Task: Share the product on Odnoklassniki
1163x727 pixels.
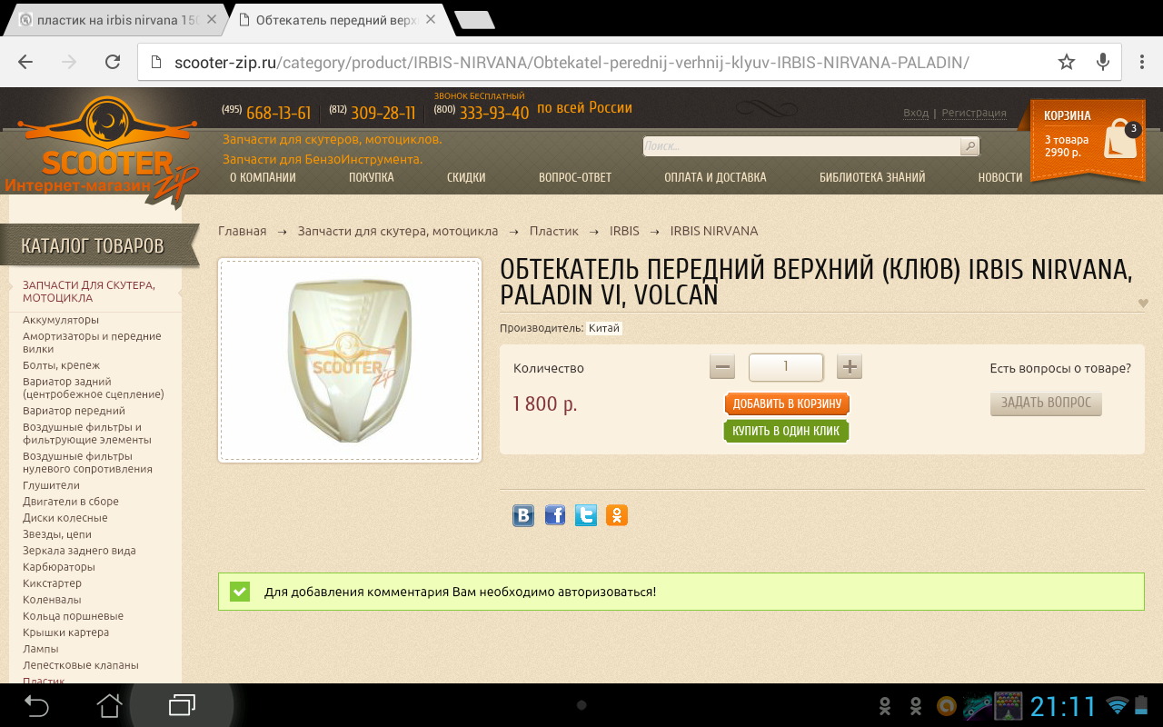Action: pos(617,516)
